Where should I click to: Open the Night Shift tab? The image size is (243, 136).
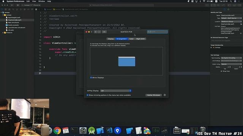140,39
